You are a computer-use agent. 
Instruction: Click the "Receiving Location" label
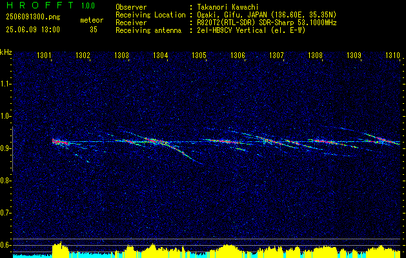coord(150,15)
